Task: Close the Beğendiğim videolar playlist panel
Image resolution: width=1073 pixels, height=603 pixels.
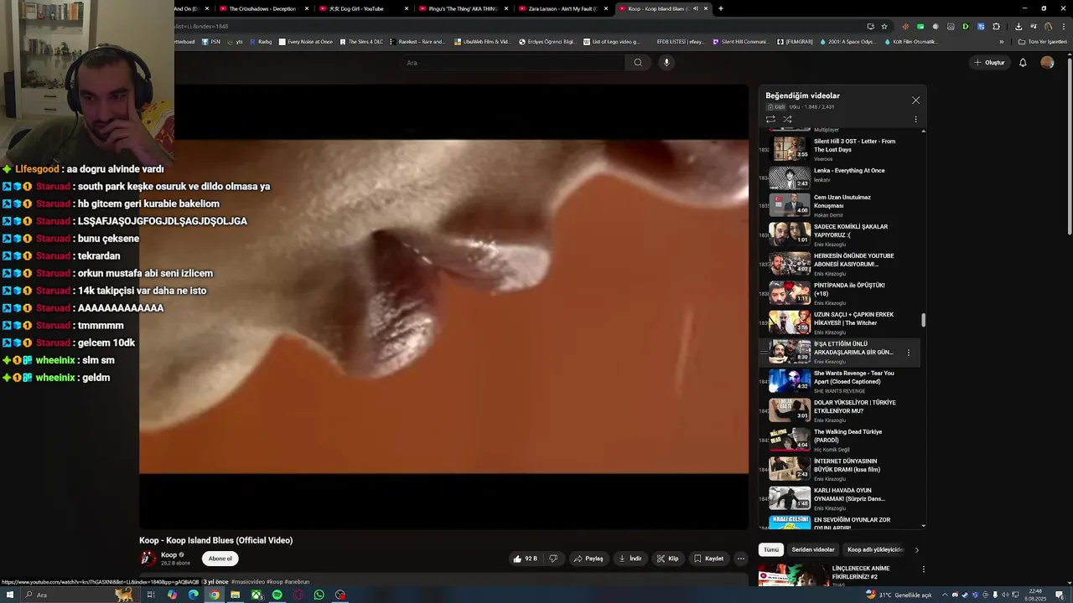Action: point(915,100)
